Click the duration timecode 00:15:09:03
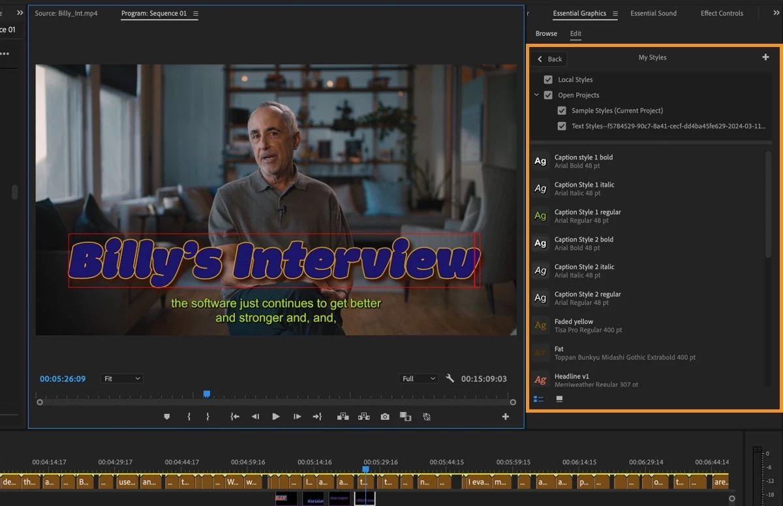This screenshot has width=783, height=506. 484,379
